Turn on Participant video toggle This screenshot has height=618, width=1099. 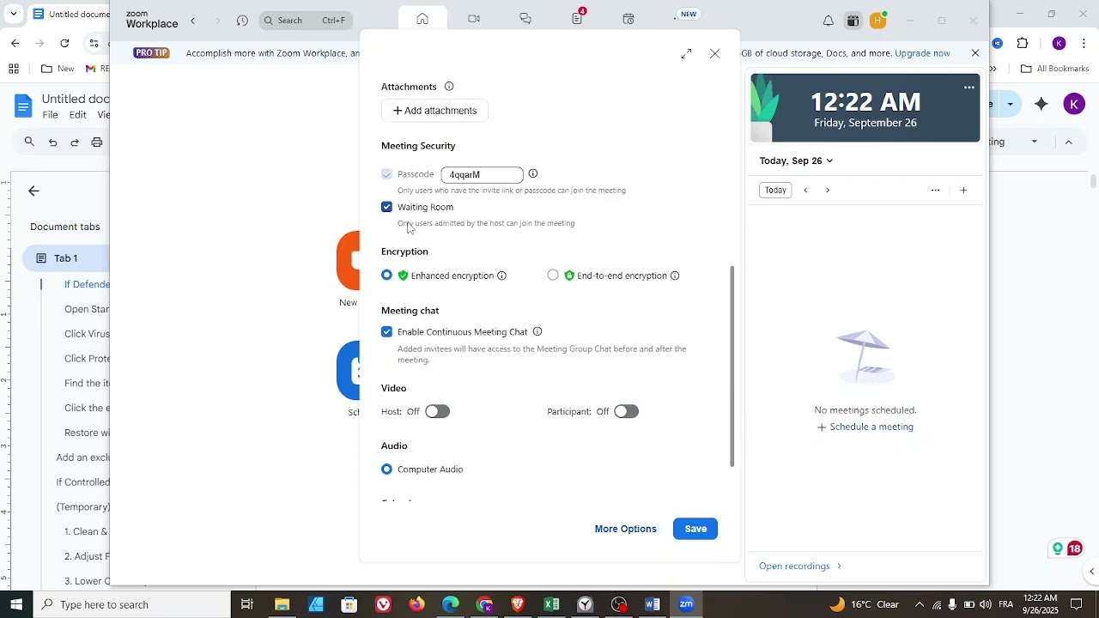tap(626, 412)
